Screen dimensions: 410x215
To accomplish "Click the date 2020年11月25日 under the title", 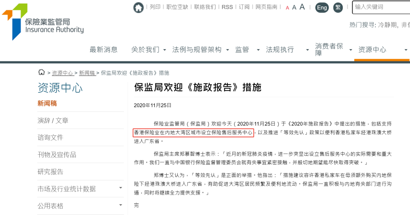I will point(153,105).
